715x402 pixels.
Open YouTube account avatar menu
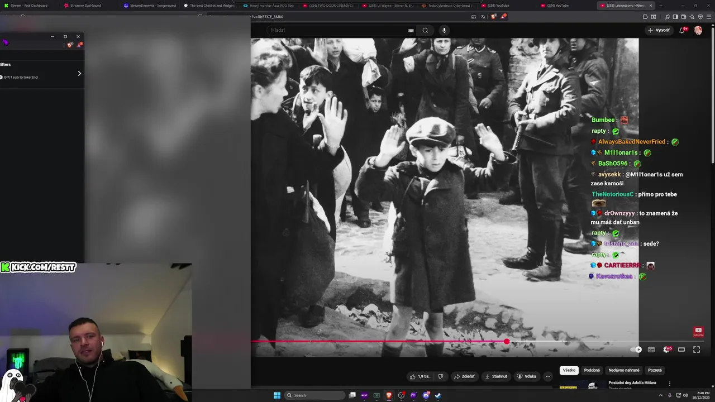tap(698, 30)
